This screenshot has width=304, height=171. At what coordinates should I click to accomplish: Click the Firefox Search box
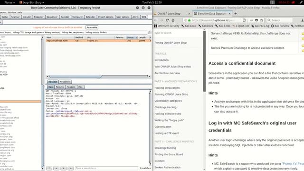tap(279, 20)
